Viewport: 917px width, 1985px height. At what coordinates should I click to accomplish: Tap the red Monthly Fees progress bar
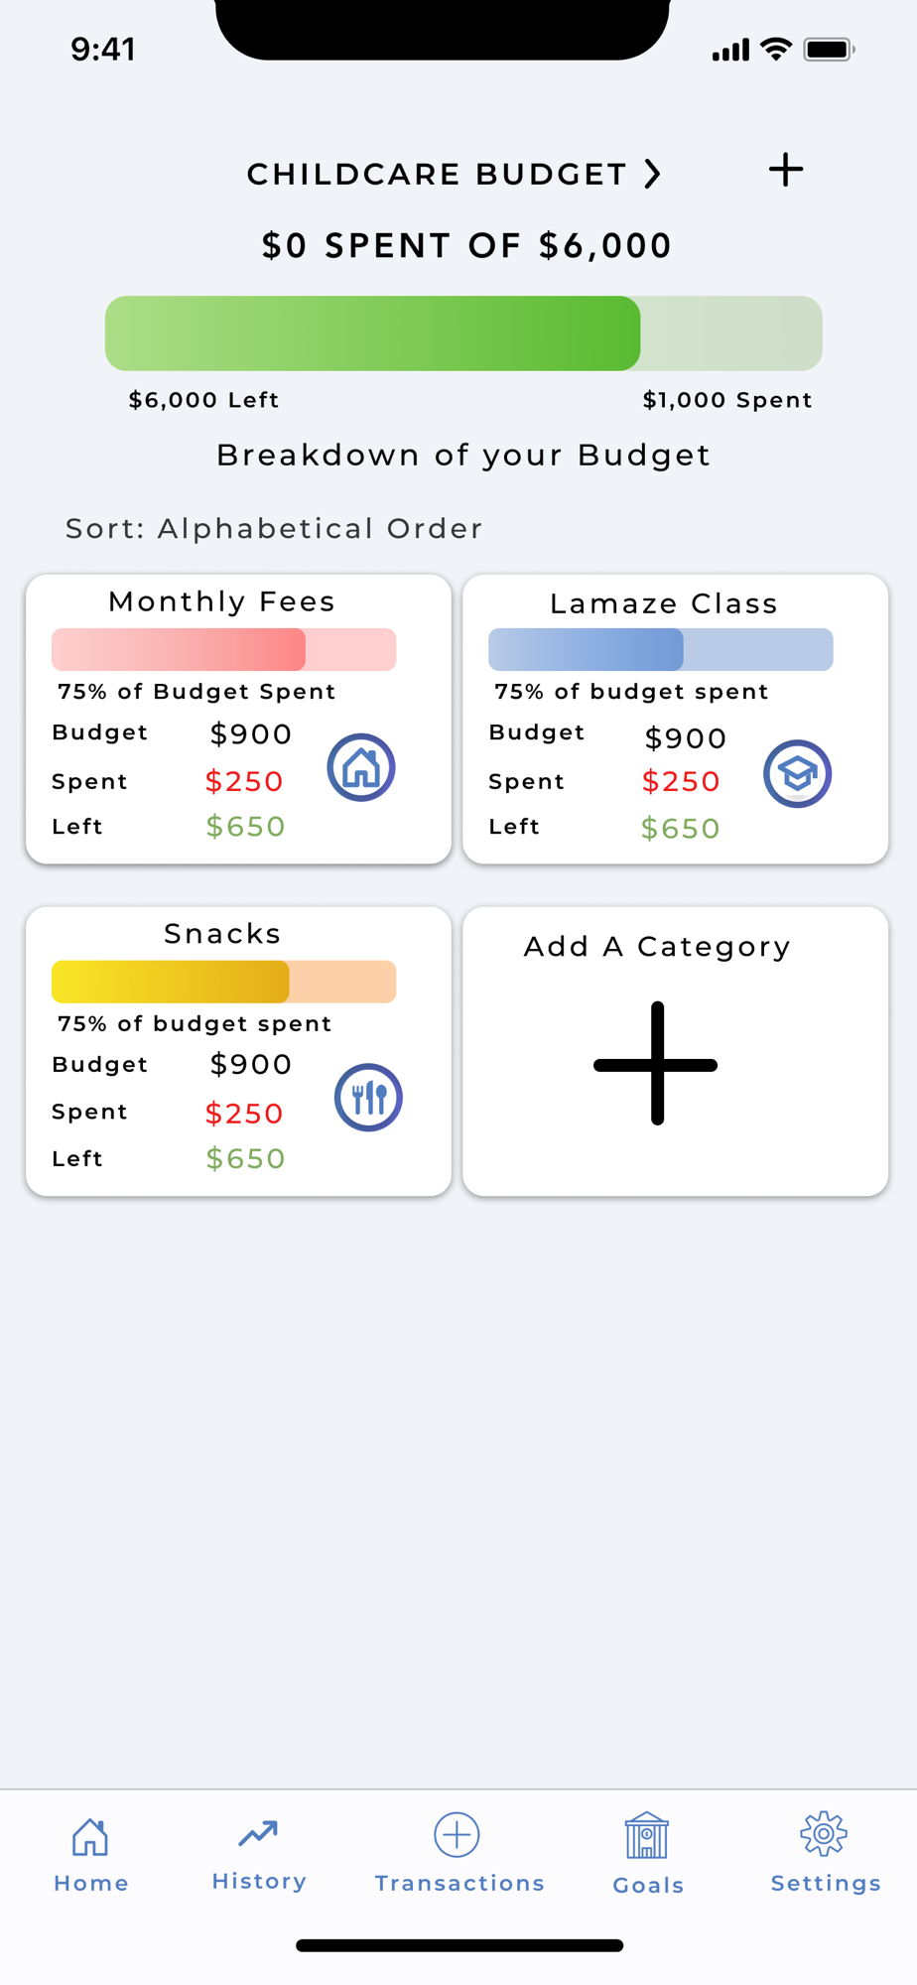tap(224, 649)
